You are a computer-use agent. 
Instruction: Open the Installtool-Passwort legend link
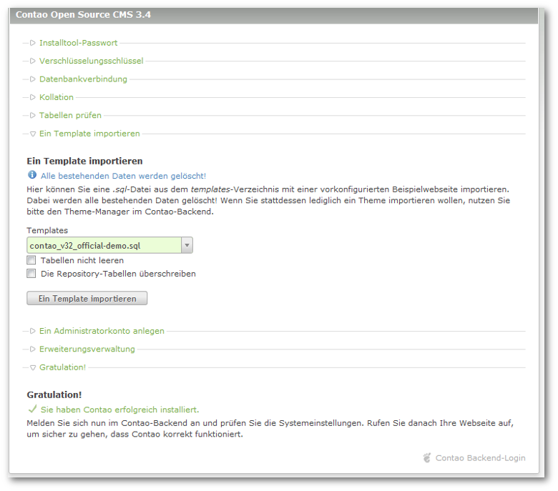click(78, 43)
